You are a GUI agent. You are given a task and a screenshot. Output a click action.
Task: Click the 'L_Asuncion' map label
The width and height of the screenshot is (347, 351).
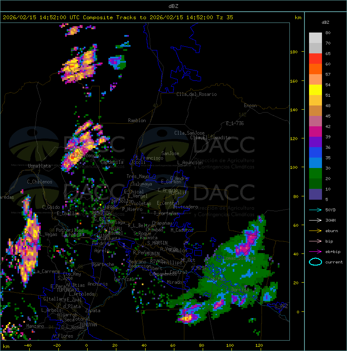click(190, 163)
